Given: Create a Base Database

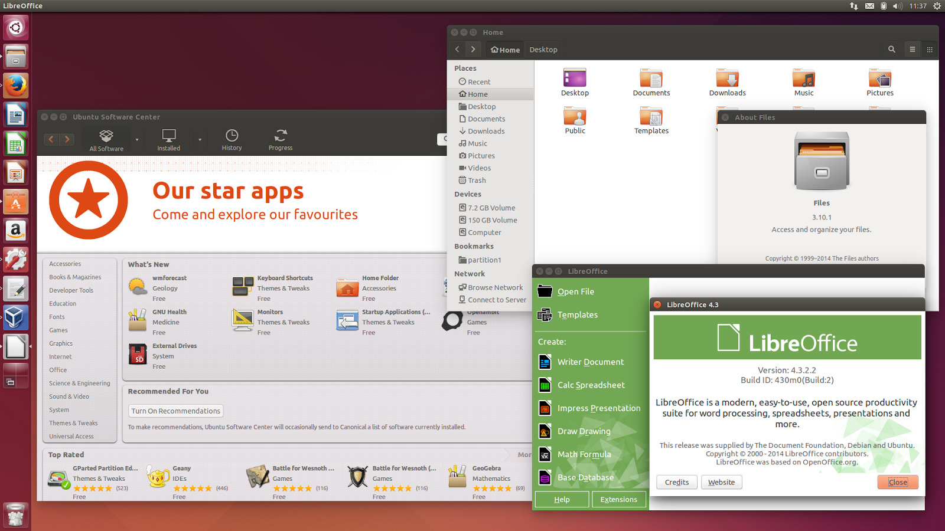Looking at the screenshot, I should (x=585, y=477).
